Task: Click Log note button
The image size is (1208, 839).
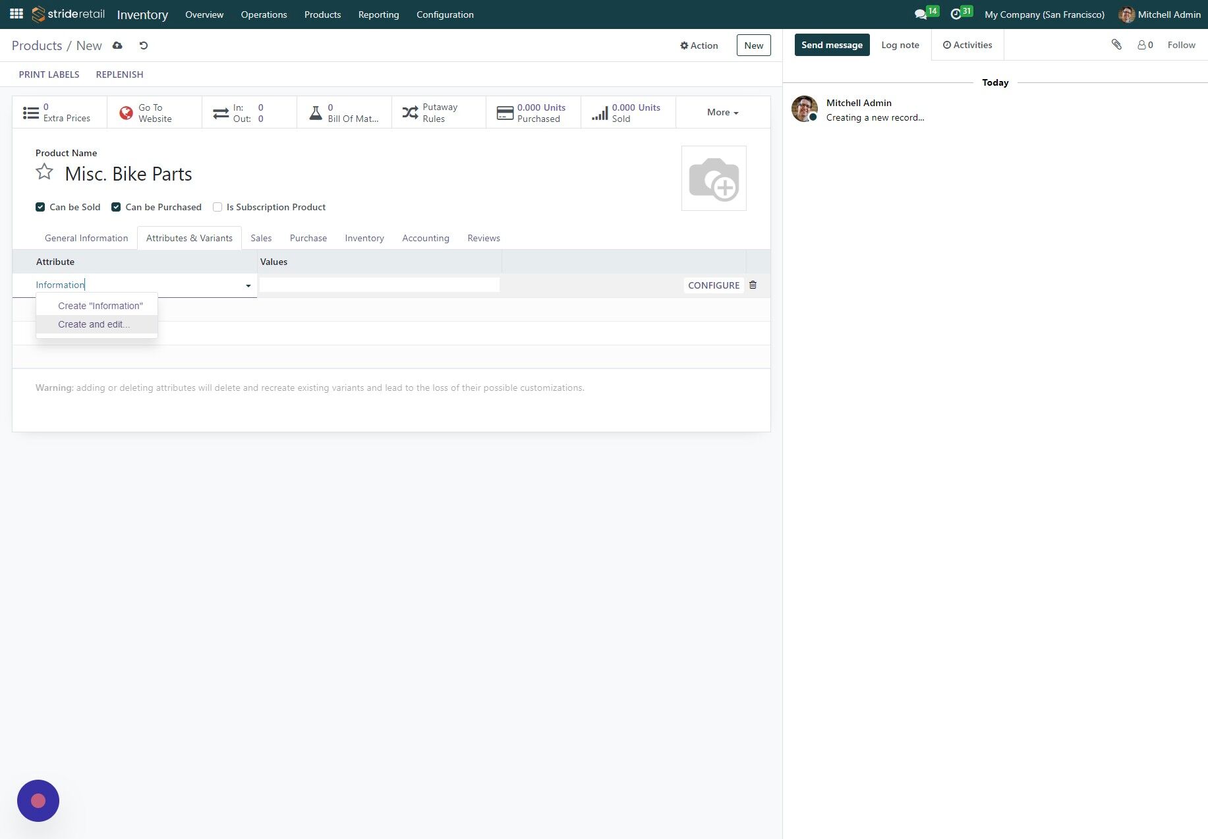Action: click(900, 45)
